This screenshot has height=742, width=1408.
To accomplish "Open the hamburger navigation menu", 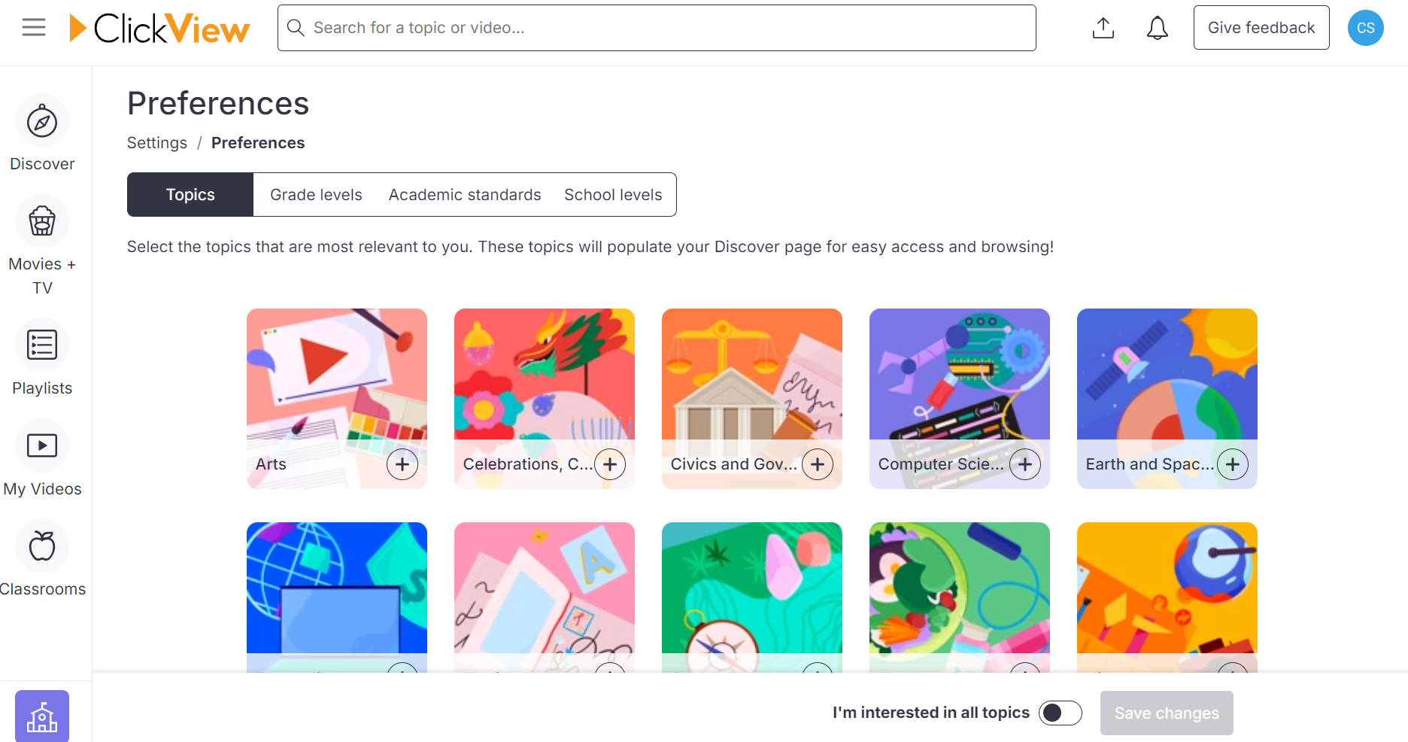I will (34, 28).
